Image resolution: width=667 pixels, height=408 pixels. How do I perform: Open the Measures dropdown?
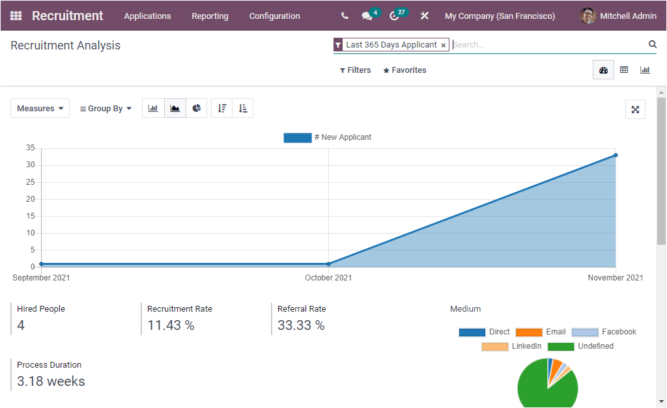(x=40, y=108)
